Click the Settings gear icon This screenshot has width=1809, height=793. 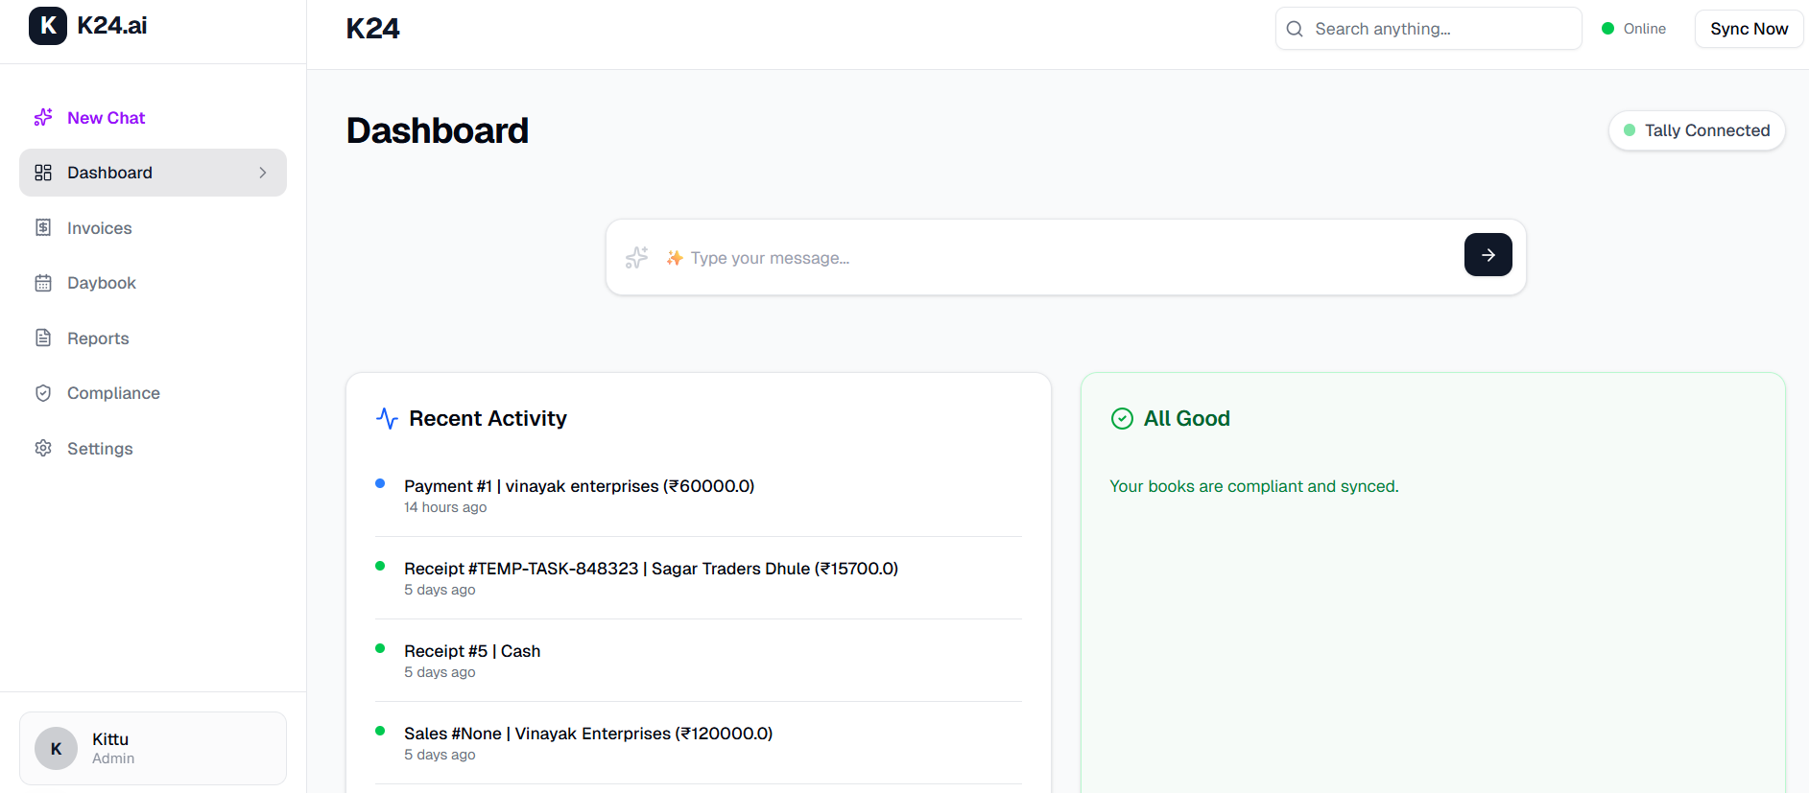[x=43, y=448]
